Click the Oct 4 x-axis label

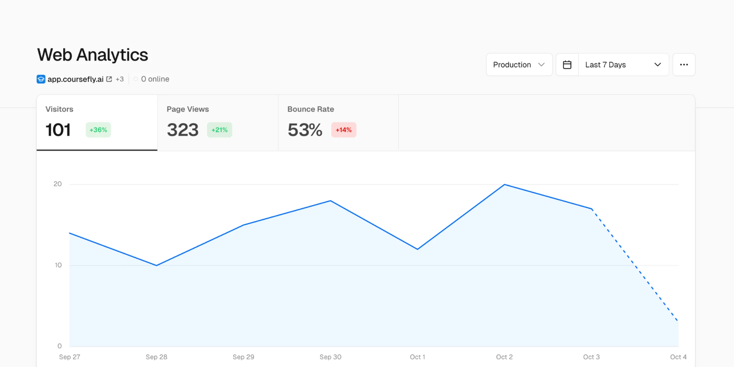678,357
